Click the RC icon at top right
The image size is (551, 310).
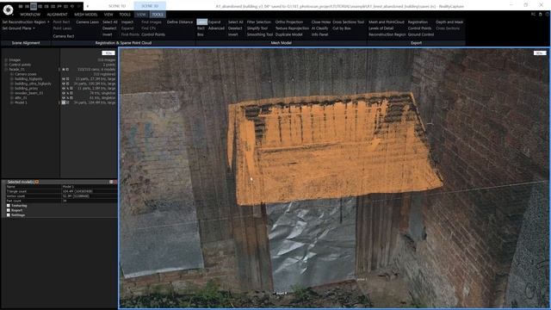533,14
